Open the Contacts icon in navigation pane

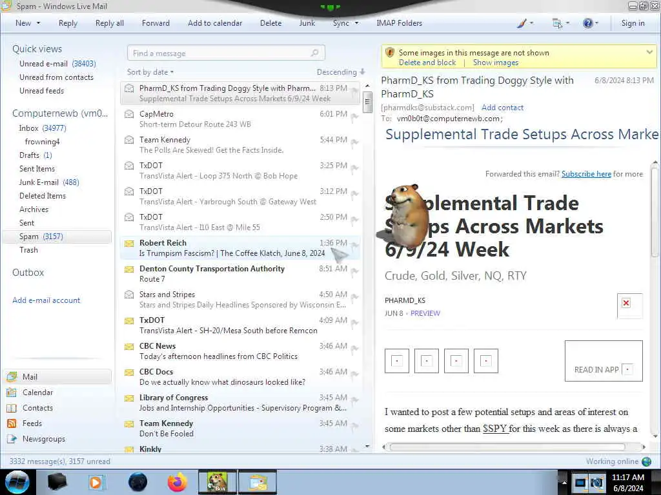click(12, 408)
